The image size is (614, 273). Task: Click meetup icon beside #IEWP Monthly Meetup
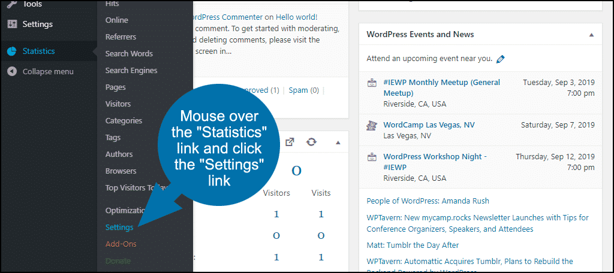[x=371, y=83]
